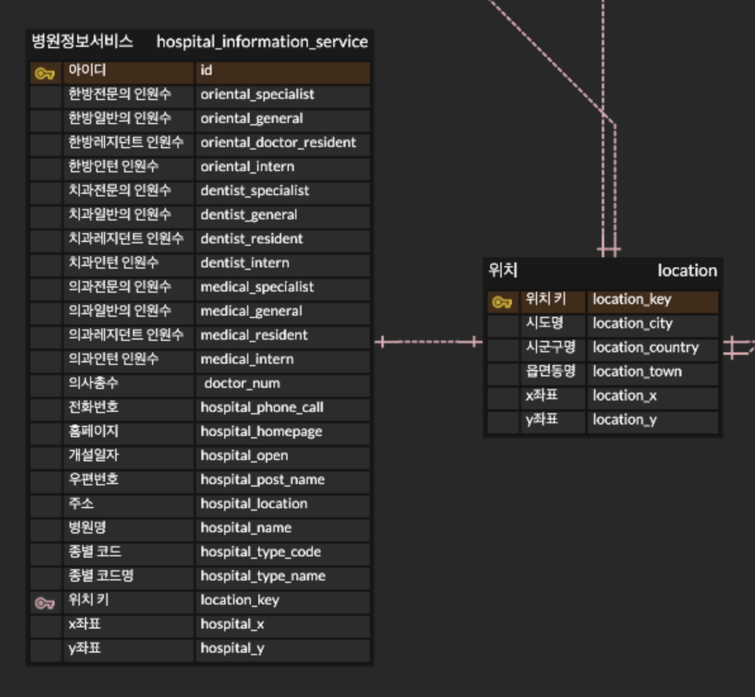Select hospital_phone_call column
Screen dimensions: 755x697
[282, 410]
